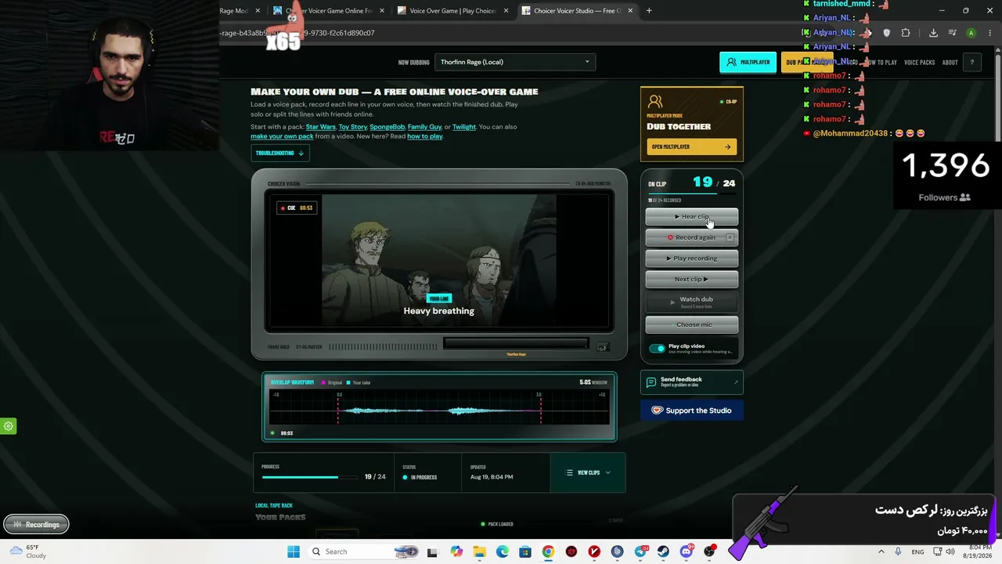1002x564 pixels.
Task: Click the Recordings button
Action: (36, 525)
